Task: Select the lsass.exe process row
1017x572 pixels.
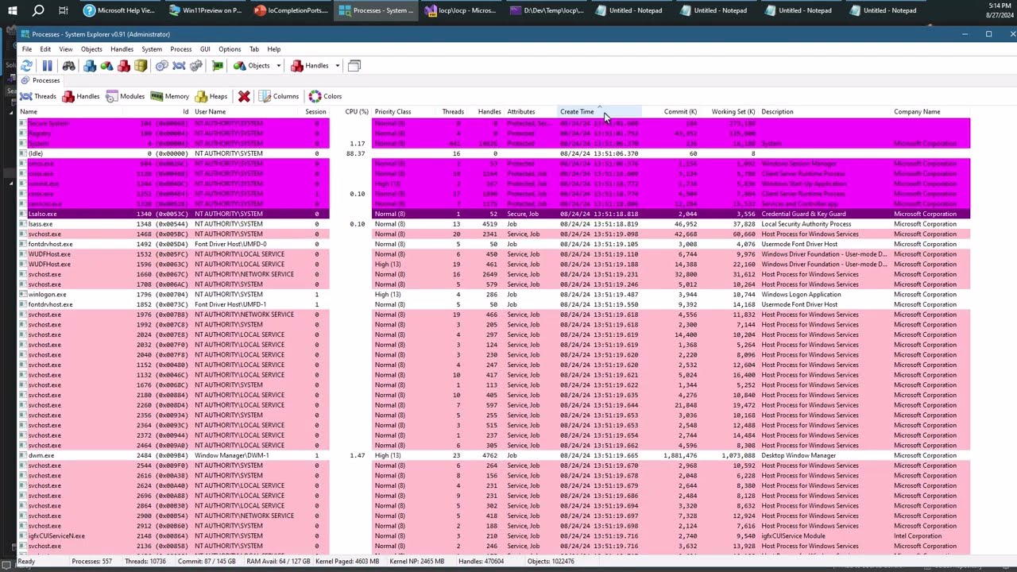Action: pyautogui.click(x=494, y=224)
